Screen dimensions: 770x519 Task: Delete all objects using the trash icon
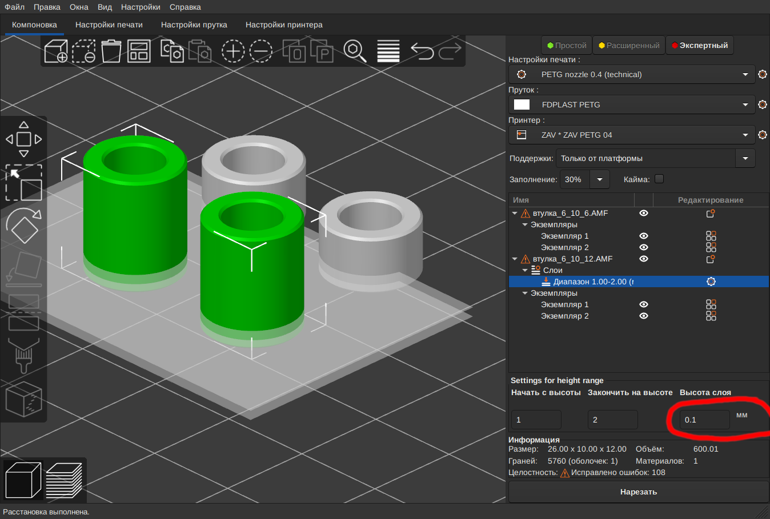coord(111,51)
